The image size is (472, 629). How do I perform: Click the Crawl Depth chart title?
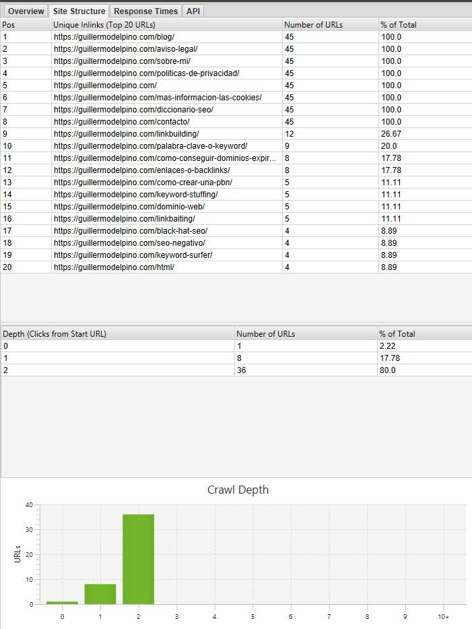pos(238,490)
